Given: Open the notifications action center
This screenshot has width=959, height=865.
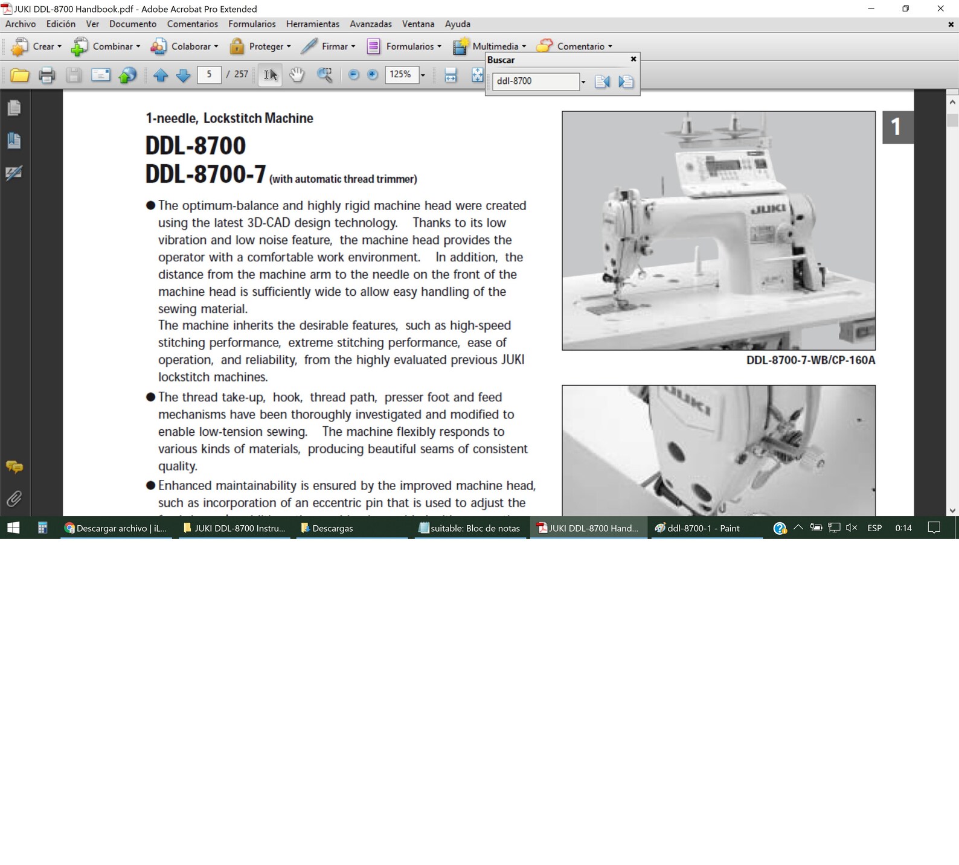Looking at the screenshot, I should (x=934, y=528).
